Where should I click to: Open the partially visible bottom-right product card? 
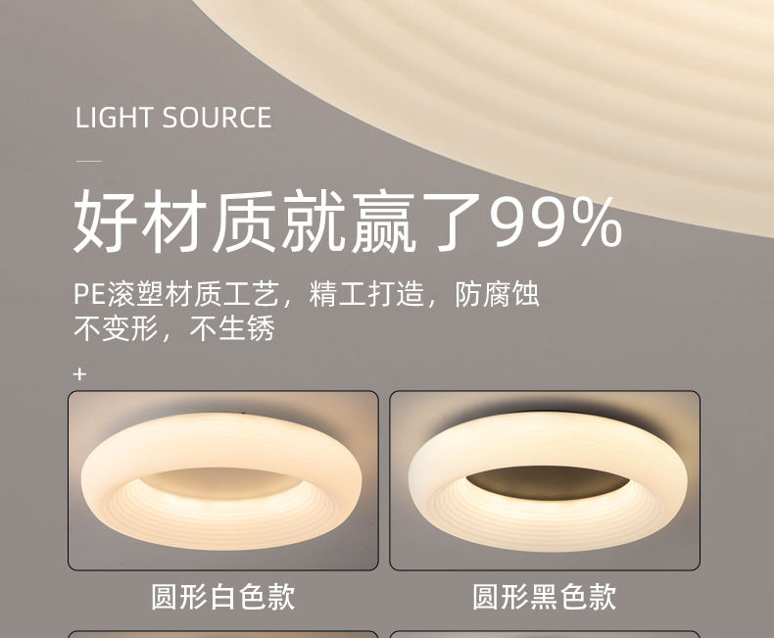tap(545, 634)
